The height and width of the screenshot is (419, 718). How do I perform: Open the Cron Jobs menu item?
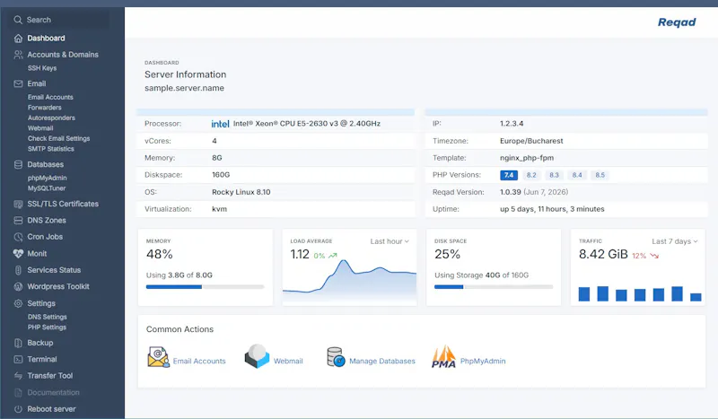[x=45, y=237]
